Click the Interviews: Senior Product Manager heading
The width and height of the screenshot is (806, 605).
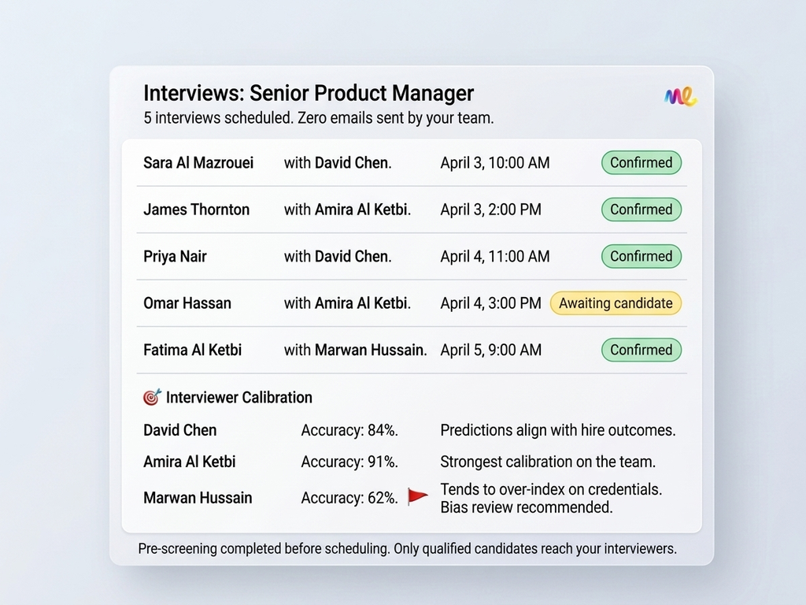click(309, 93)
